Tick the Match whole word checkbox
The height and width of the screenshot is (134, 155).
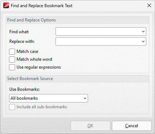click(12, 59)
